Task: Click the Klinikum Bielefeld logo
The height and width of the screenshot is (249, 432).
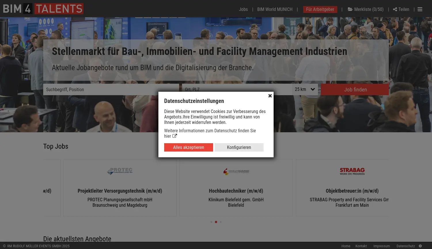Action: (236, 171)
